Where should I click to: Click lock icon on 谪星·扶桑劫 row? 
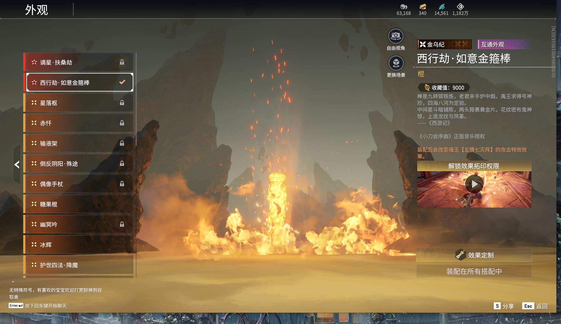point(122,62)
